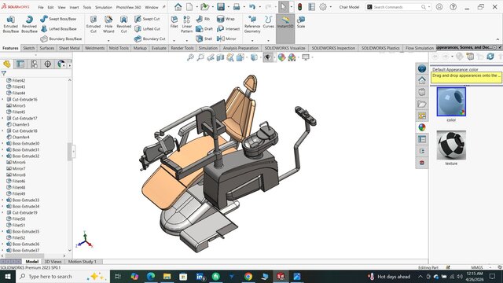The width and height of the screenshot is (503, 283).
Task: Toggle the Select cursor tool
Action: [284, 7]
